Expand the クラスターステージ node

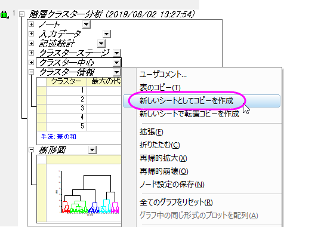[31, 53]
